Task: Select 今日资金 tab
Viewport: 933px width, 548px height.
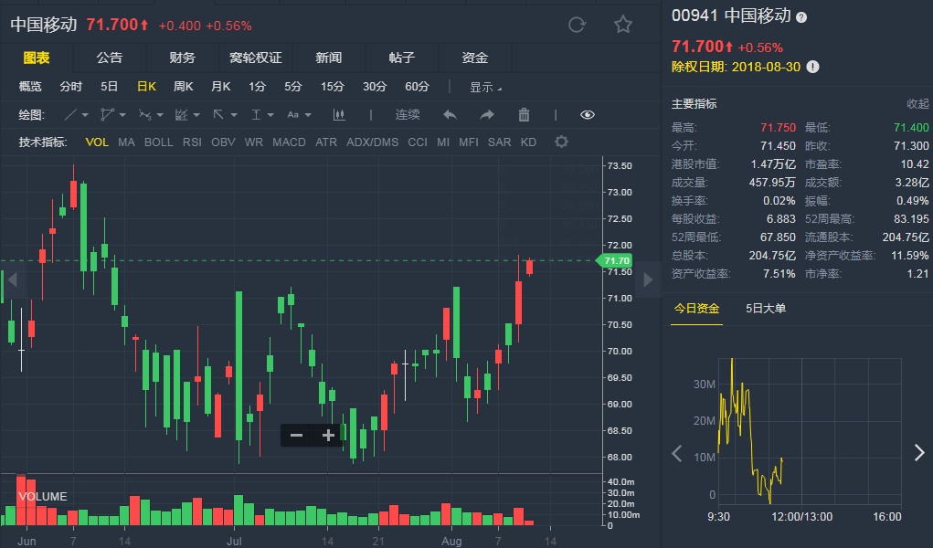Action: (x=696, y=308)
